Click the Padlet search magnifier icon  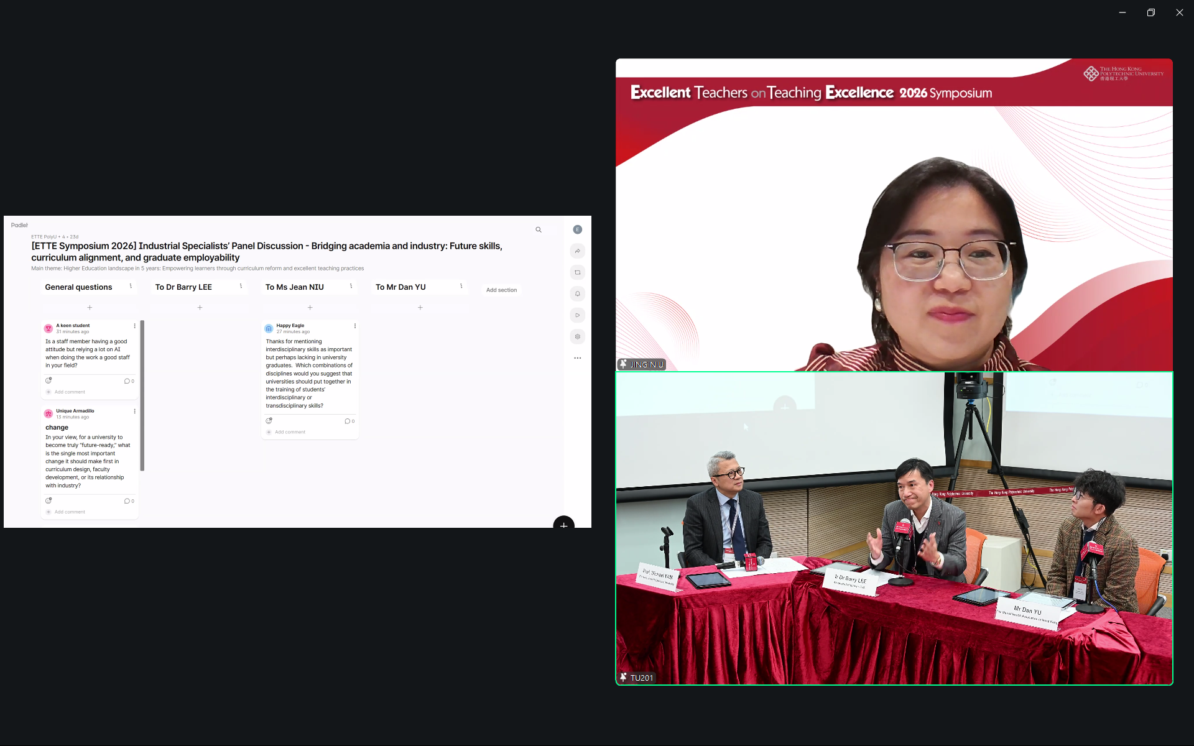pyautogui.click(x=539, y=229)
